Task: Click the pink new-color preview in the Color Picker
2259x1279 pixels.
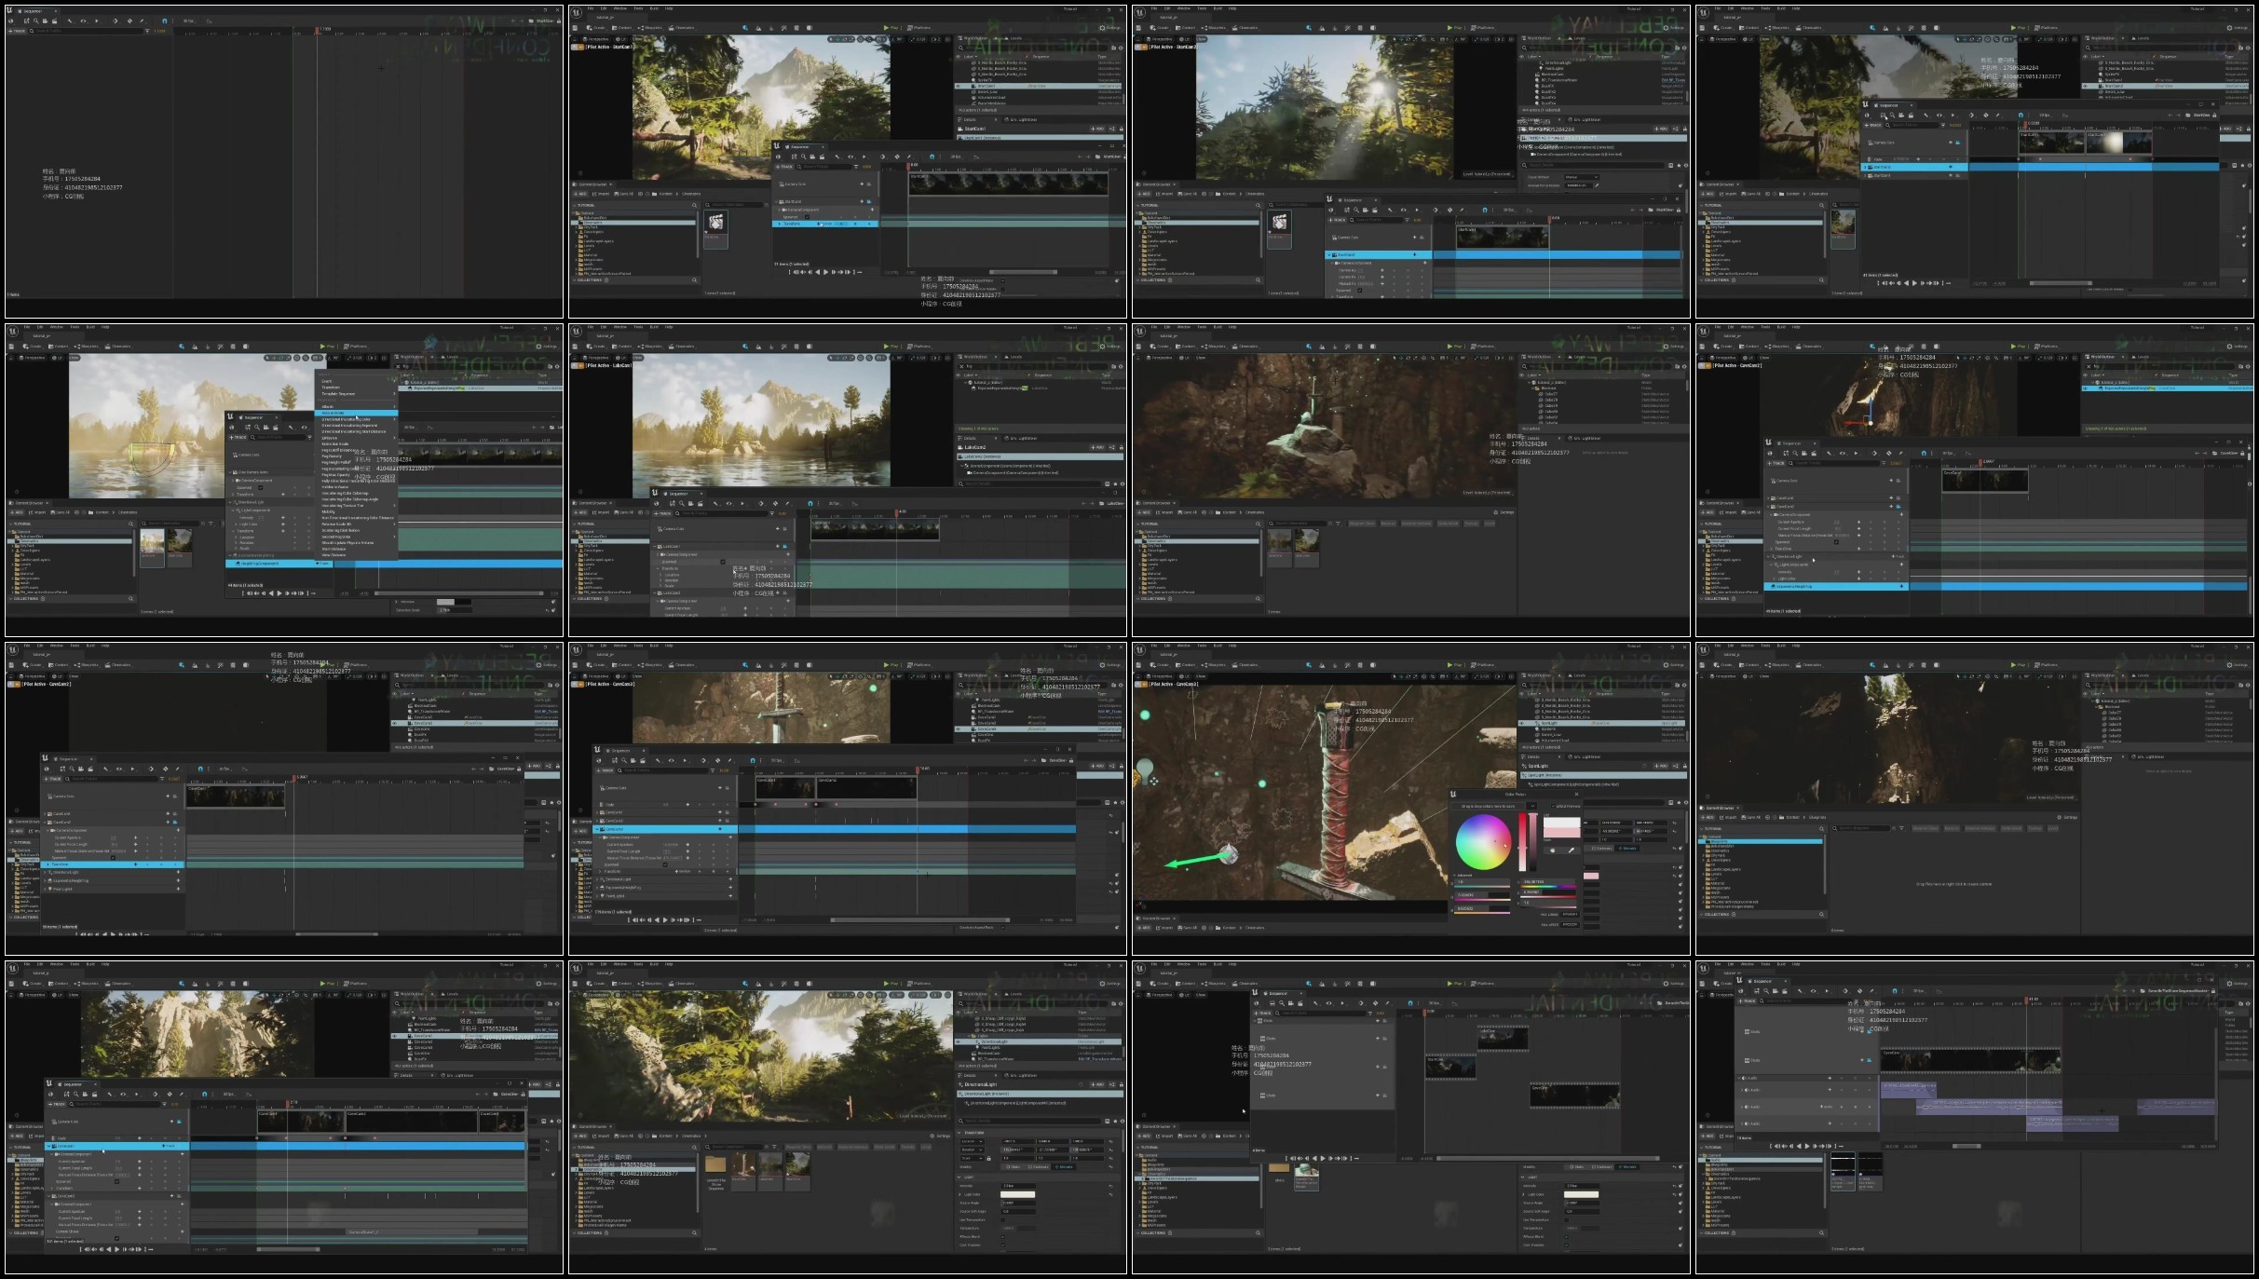Action: (1562, 833)
